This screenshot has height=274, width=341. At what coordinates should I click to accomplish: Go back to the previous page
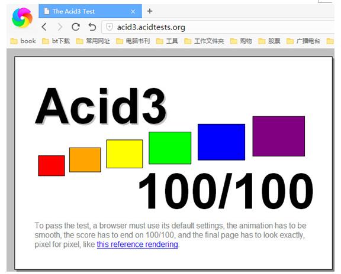(44, 27)
